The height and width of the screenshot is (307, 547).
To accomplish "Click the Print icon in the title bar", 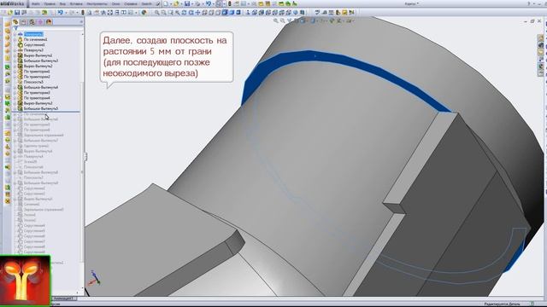I will pyautogui.click(x=197, y=3).
